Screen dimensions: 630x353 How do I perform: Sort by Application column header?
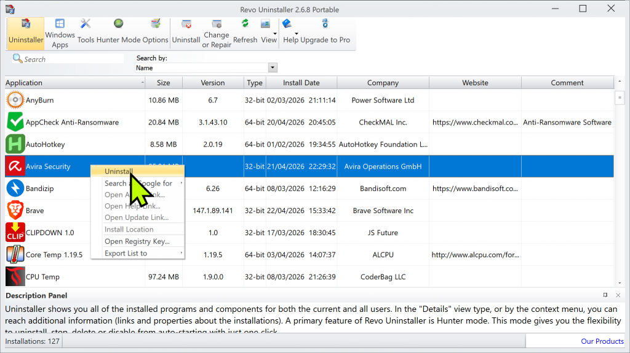pyautogui.click(x=74, y=83)
